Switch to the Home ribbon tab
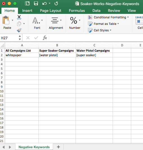The image size is (143, 150). point(10,11)
